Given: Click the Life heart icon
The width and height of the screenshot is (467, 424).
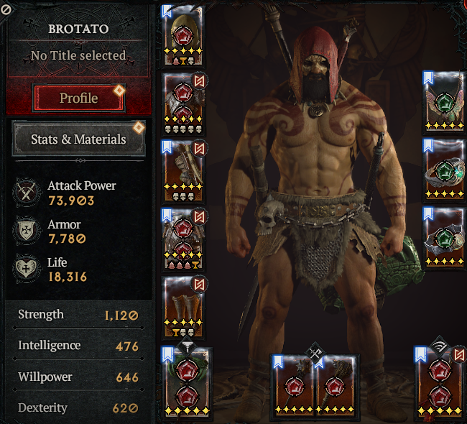Looking at the screenshot, I should [x=26, y=268].
